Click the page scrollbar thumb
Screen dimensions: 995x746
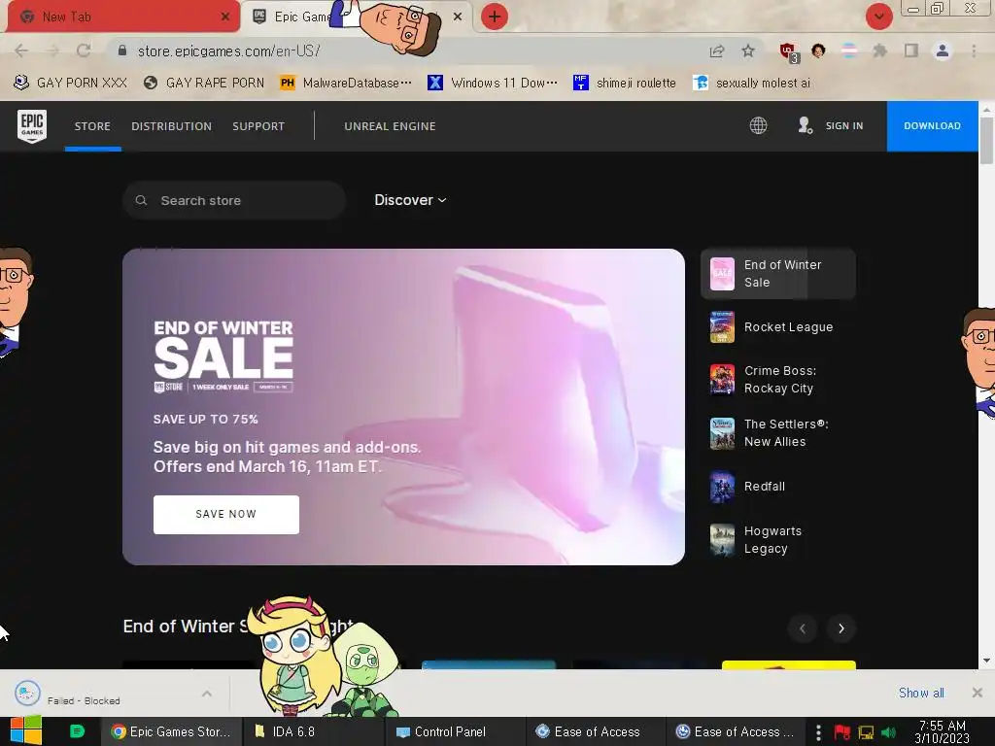(x=986, y=141)
